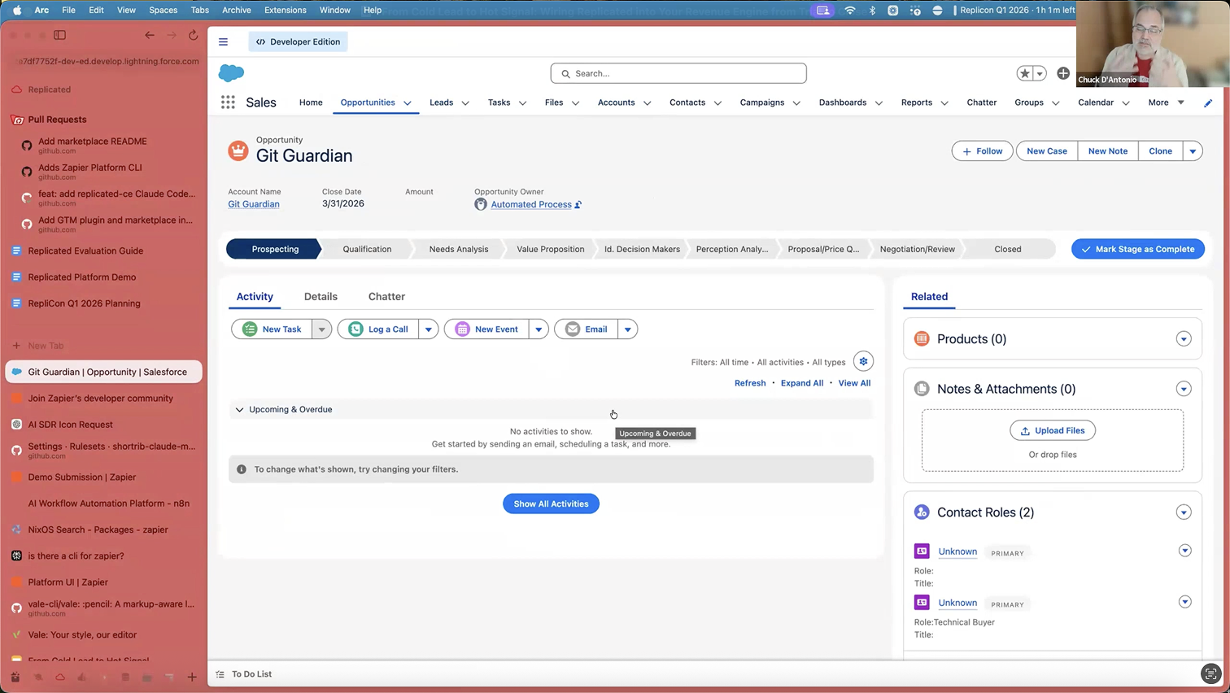
Task: Open the Log a Call dropdown arrow
Action: pyautogui.click(x=429, y=329)
